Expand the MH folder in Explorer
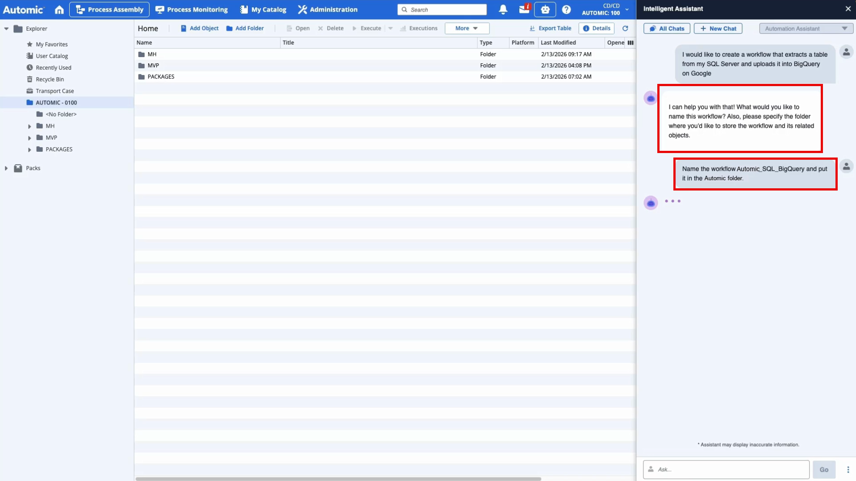 (x=29, y=126)
